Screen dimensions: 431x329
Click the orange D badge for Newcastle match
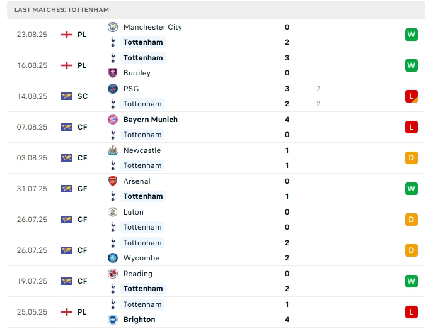[x=411, y=158]
